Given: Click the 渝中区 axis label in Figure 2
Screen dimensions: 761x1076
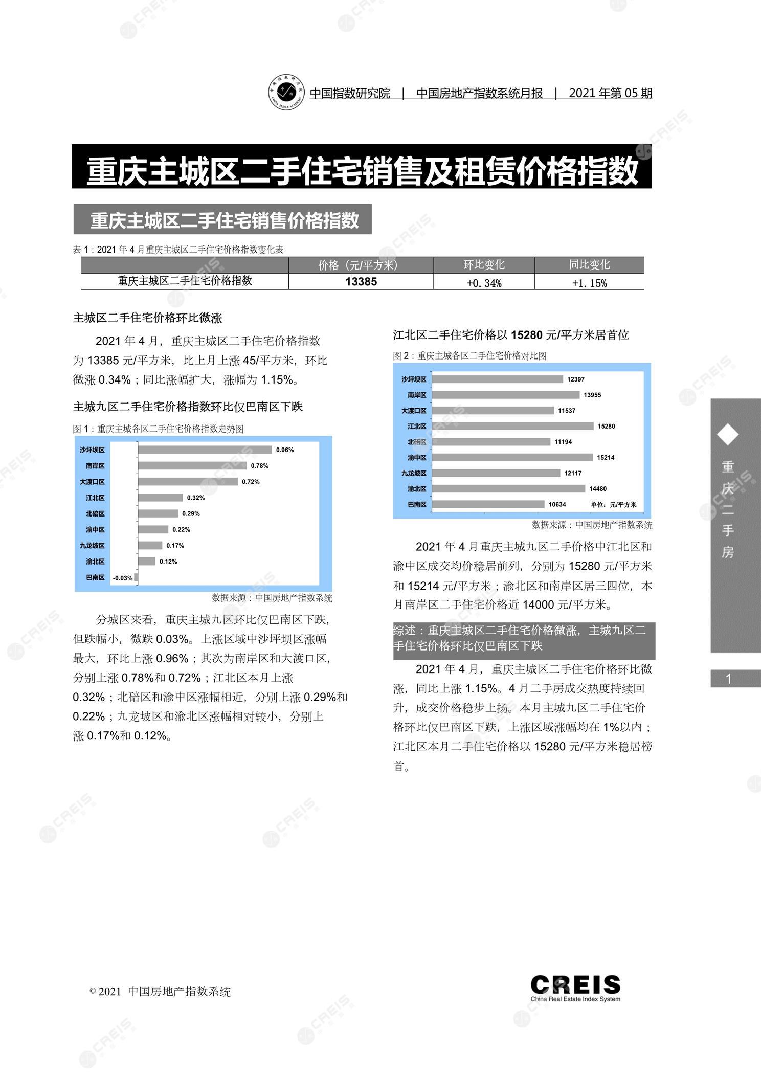Looking at the screenshot, I should click(417, 458).
